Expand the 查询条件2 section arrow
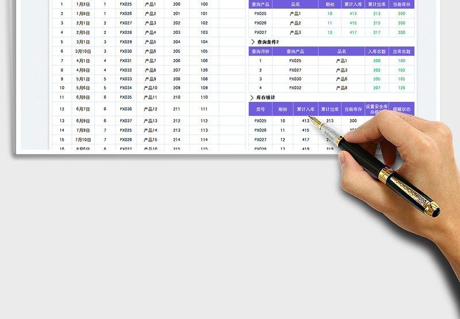Viewport: 460px width, 319px height. click(252, 42)
